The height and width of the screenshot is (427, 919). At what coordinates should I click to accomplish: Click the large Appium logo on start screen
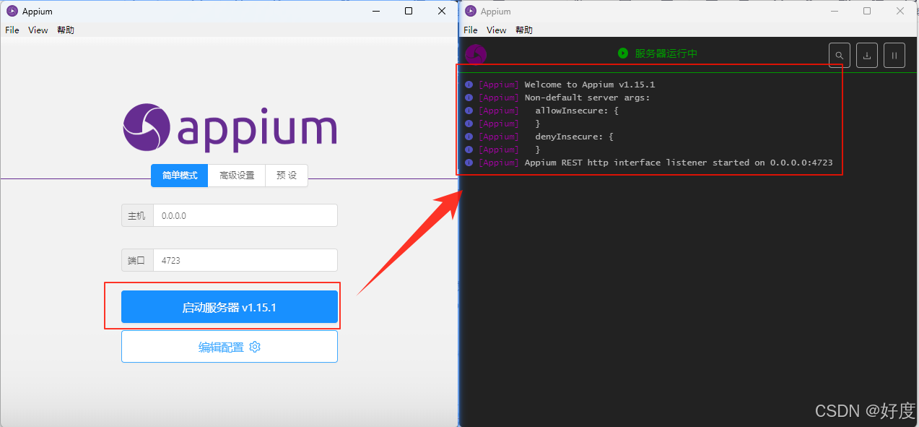tap(230, 128)
